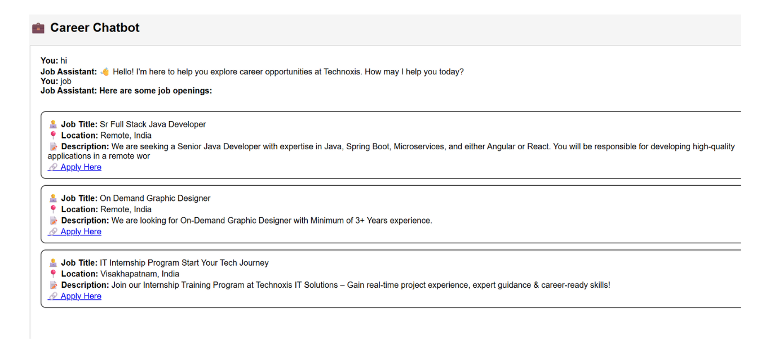Click the Sr Full Stack Java Developer title text
The image size is (770, 353).
click(153, 124)
